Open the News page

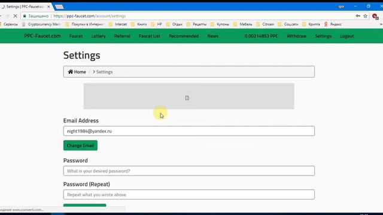(213, 36)
